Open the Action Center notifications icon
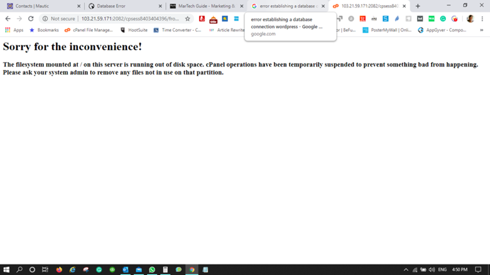 478,269
